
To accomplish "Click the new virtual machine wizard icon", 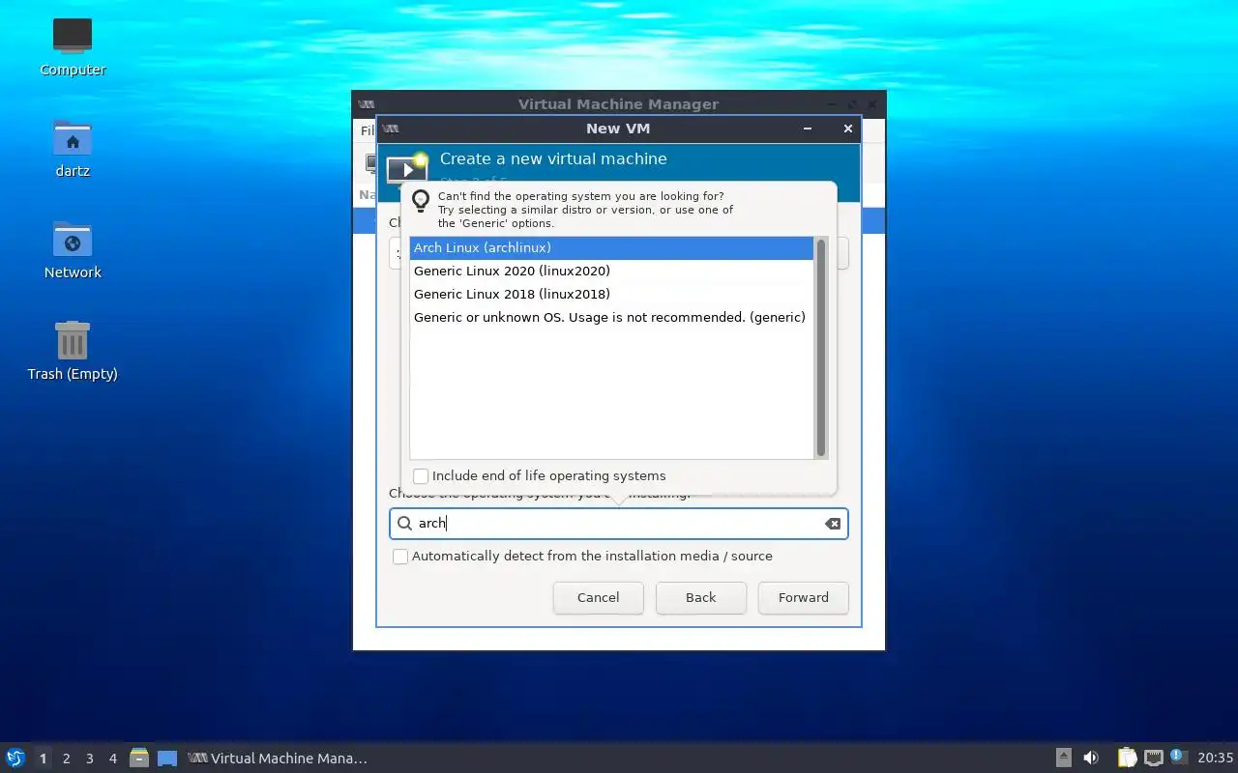I will point(407,168).
